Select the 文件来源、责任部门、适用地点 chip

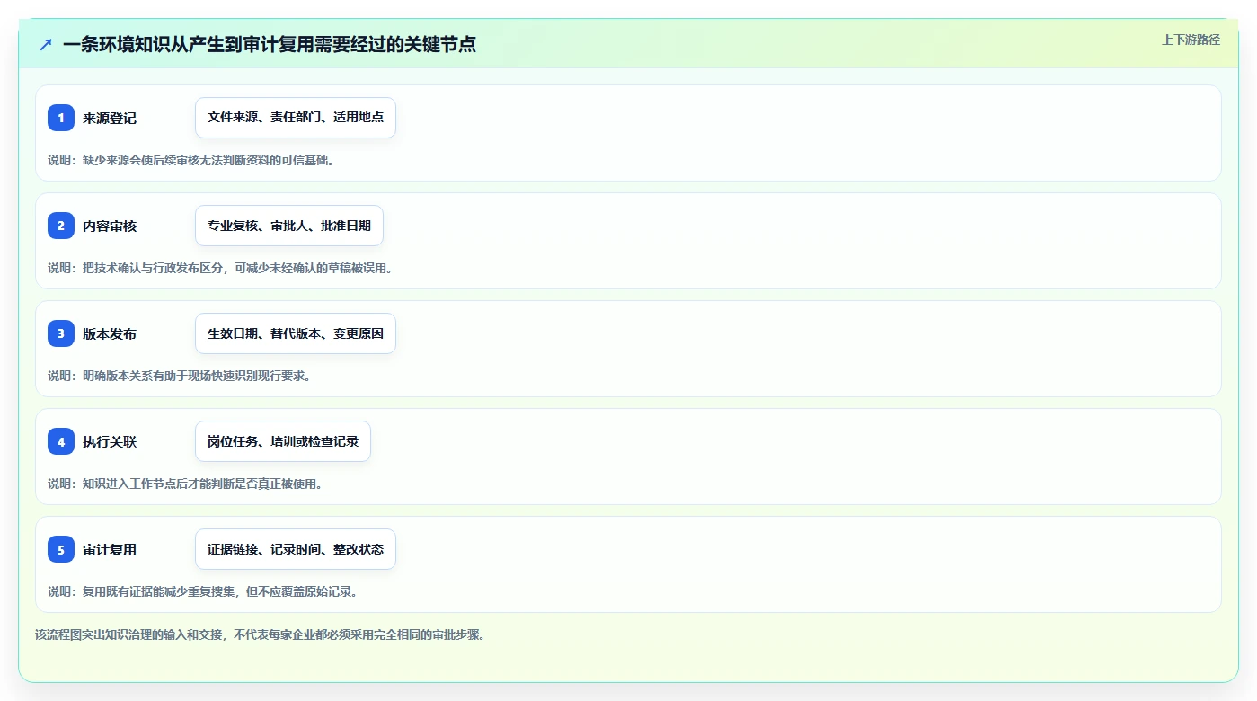pos(296,118)
